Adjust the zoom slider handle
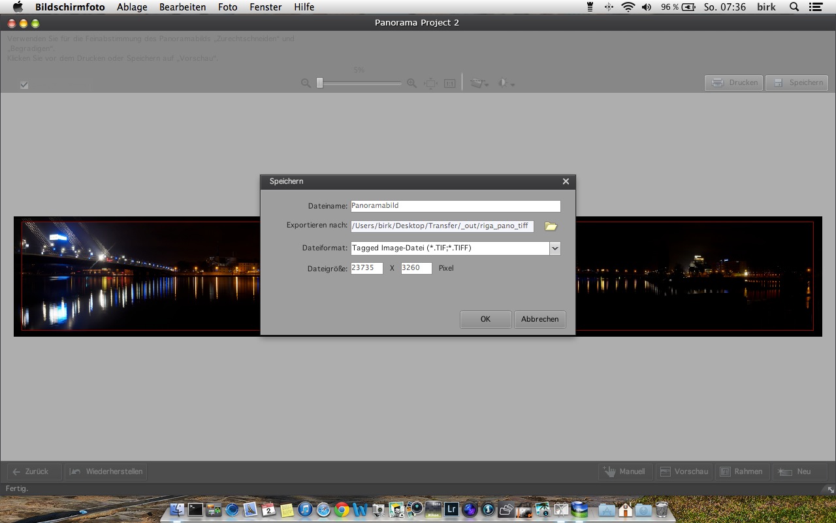This screenshot has height=523, width=836. (x=319, y=83)
